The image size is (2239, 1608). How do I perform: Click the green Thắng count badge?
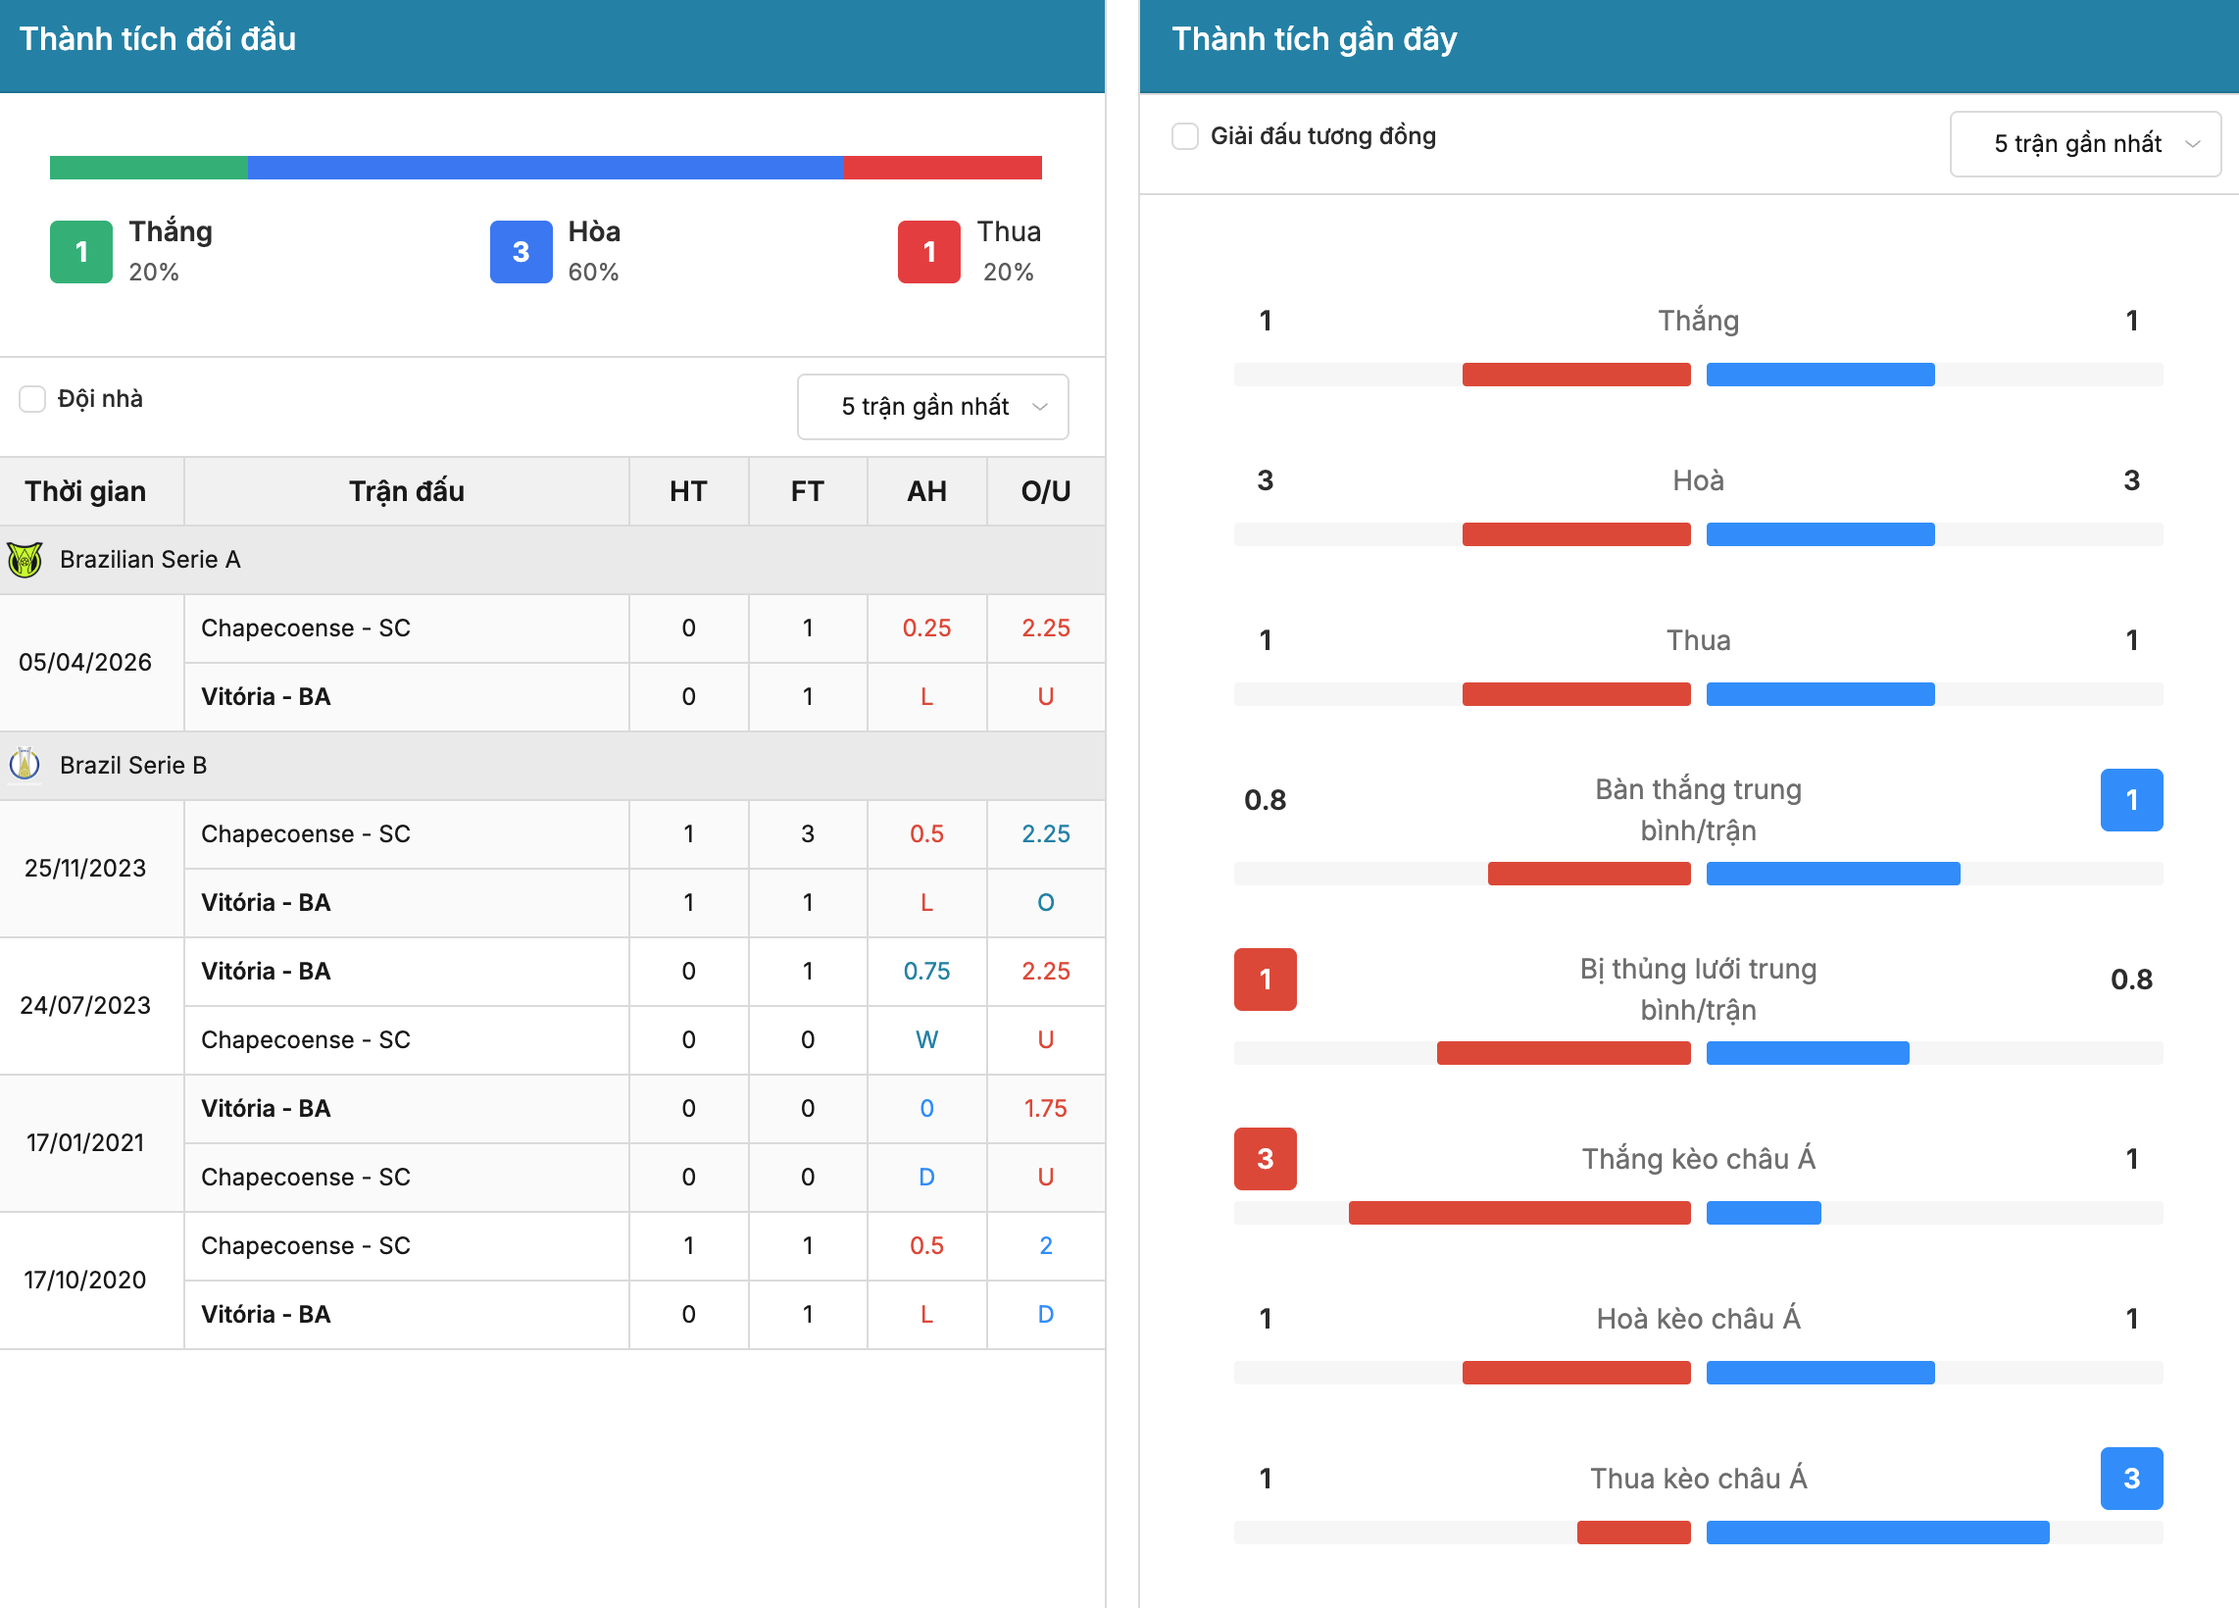pyautogui.click(x=81, y=252)
